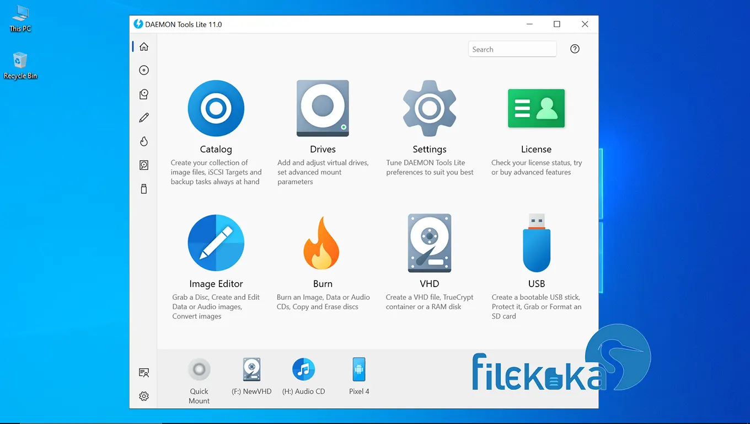The height and width of the screenshot is (424, 750).
Task: Click "Create a VHD file, TrueCrypt" description
Action: pos(430,302)
